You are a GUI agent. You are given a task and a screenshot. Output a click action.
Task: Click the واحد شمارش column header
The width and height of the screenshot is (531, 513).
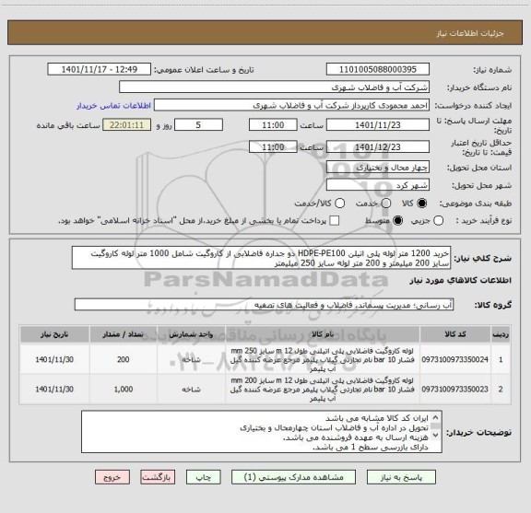[191, 334]
